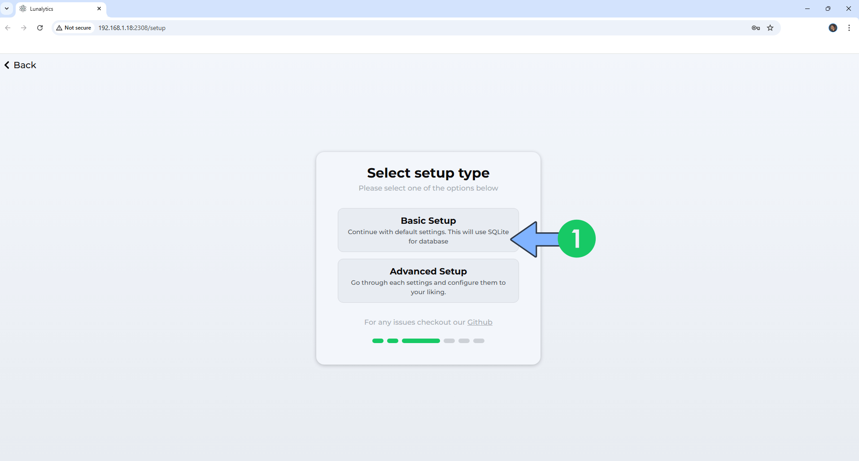Click the browser back arrow icon
The image size is (859, 461).
[8, 28]
